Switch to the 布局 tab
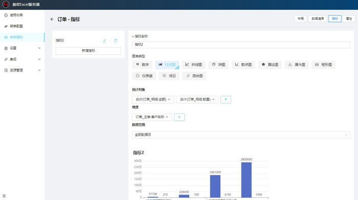Screen dimensions: 358x200 tap(301, 19)
